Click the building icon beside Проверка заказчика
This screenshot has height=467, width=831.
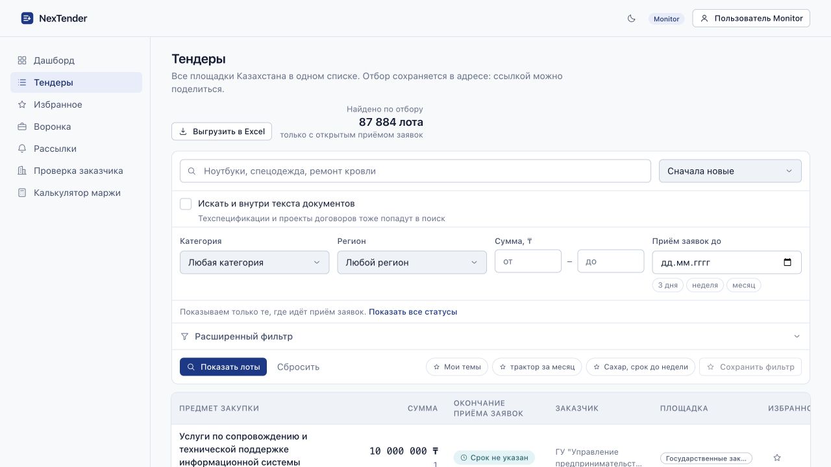point(22,171)
